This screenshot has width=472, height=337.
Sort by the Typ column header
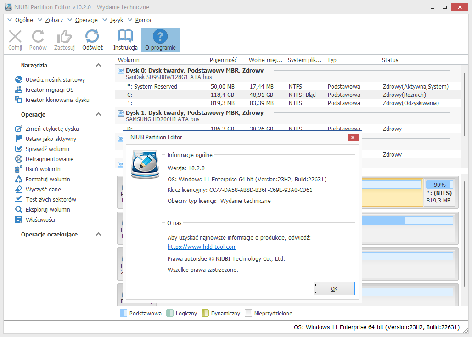pyautogui.click(x=351, y=60)
